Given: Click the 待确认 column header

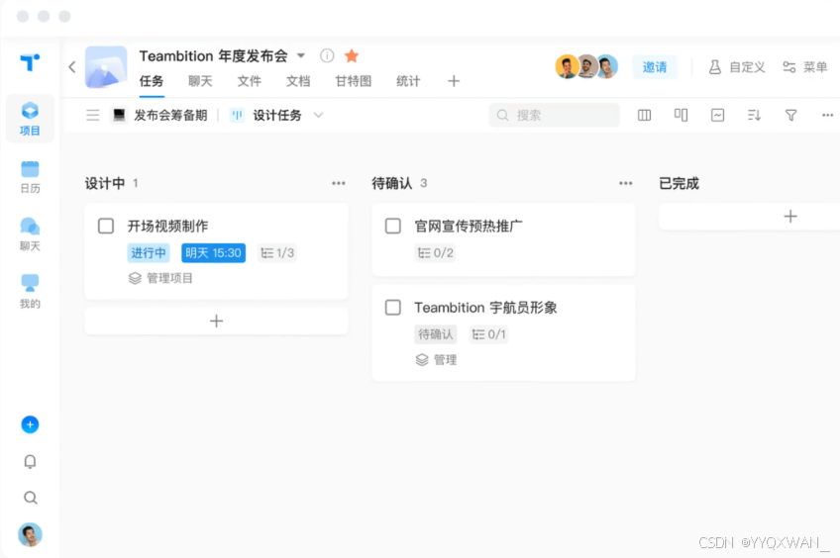Looking at the screenshot, I should click(x=392, y=183).
